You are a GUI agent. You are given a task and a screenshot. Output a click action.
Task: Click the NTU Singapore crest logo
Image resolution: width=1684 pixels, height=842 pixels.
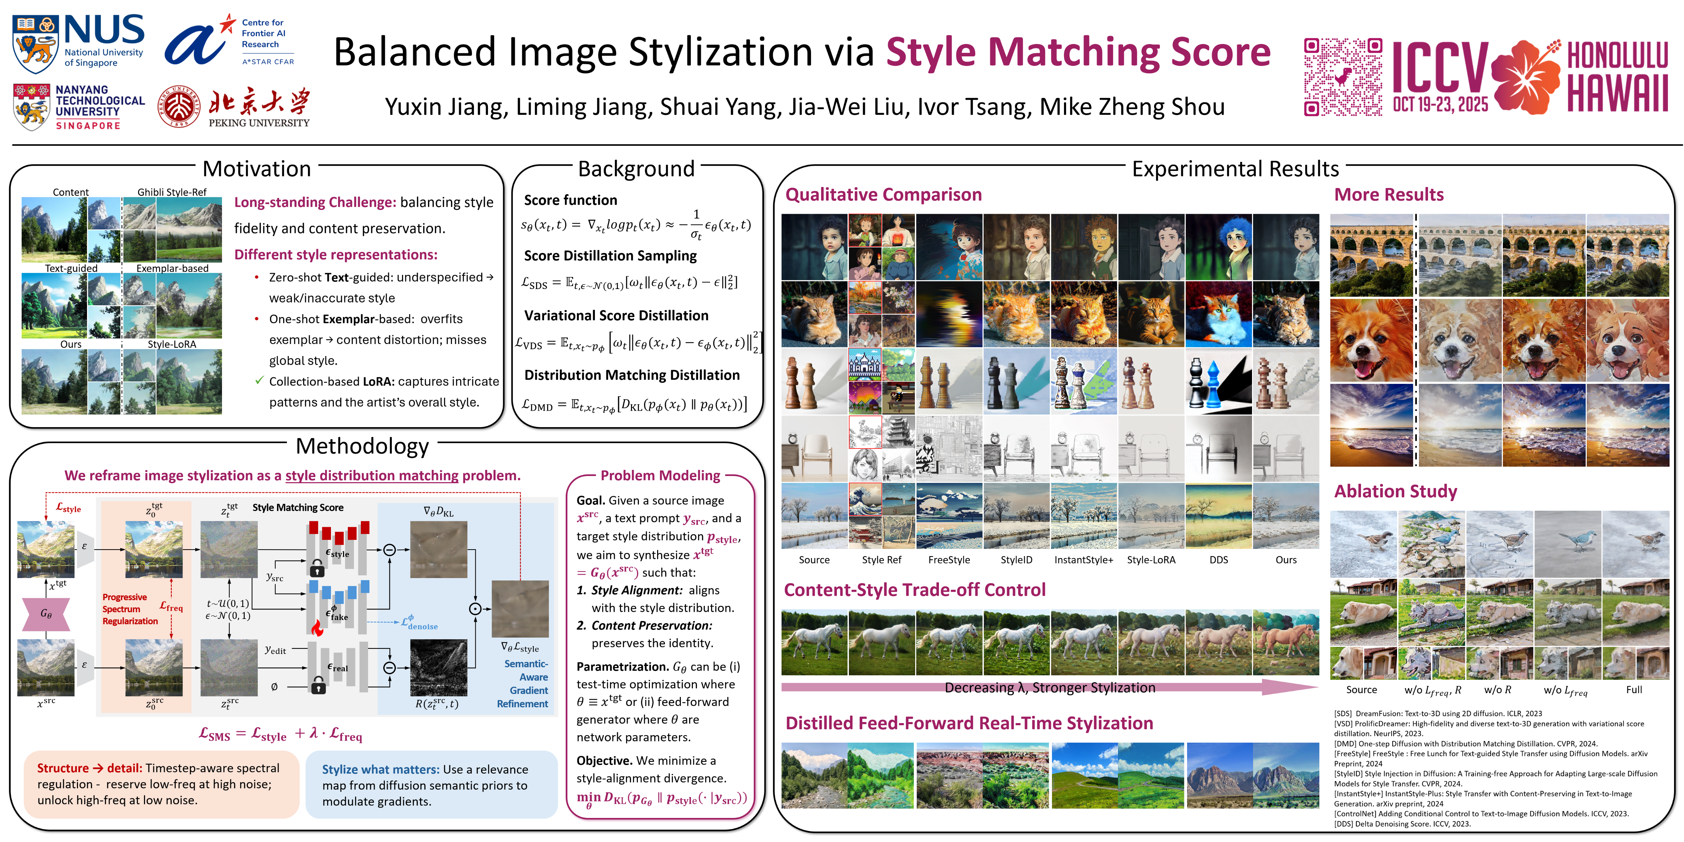pos(31,107)
